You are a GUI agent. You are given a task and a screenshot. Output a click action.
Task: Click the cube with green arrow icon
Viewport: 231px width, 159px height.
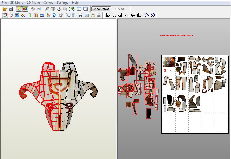coord(48,15)
